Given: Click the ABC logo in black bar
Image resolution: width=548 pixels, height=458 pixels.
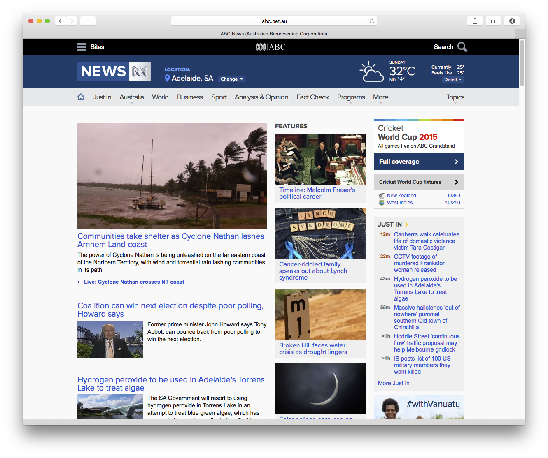Looking at the screenshot, I should (x=271, y=47).
